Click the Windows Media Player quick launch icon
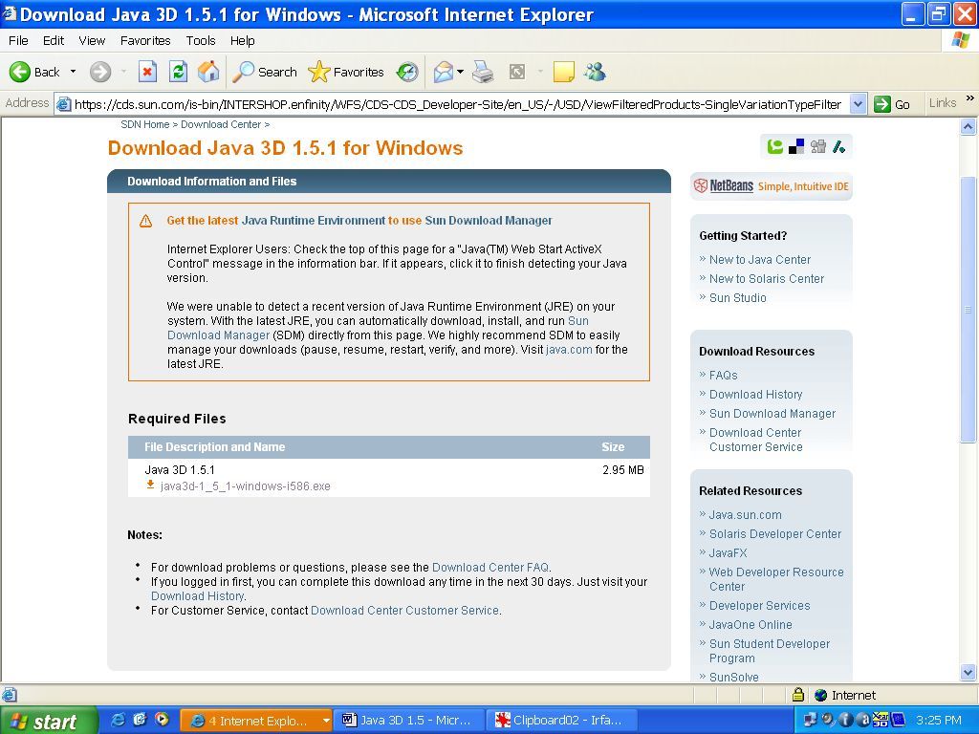Screen dimensions: 979x734 pyautogui.click(x=163, y=720)
